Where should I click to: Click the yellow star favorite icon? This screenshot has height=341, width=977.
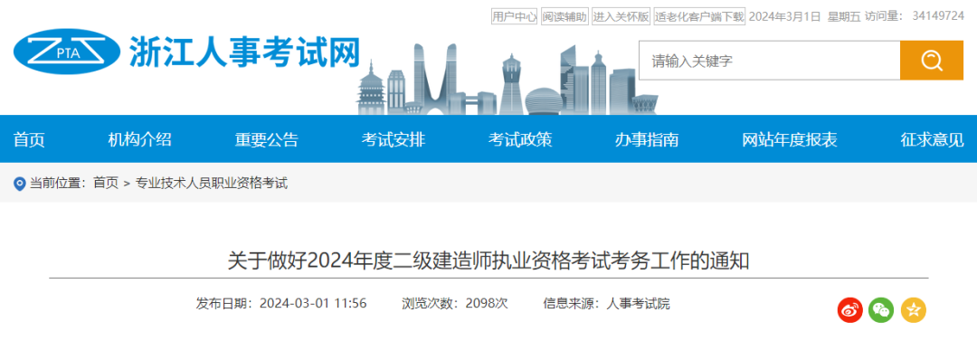click(x=914, y=310)
